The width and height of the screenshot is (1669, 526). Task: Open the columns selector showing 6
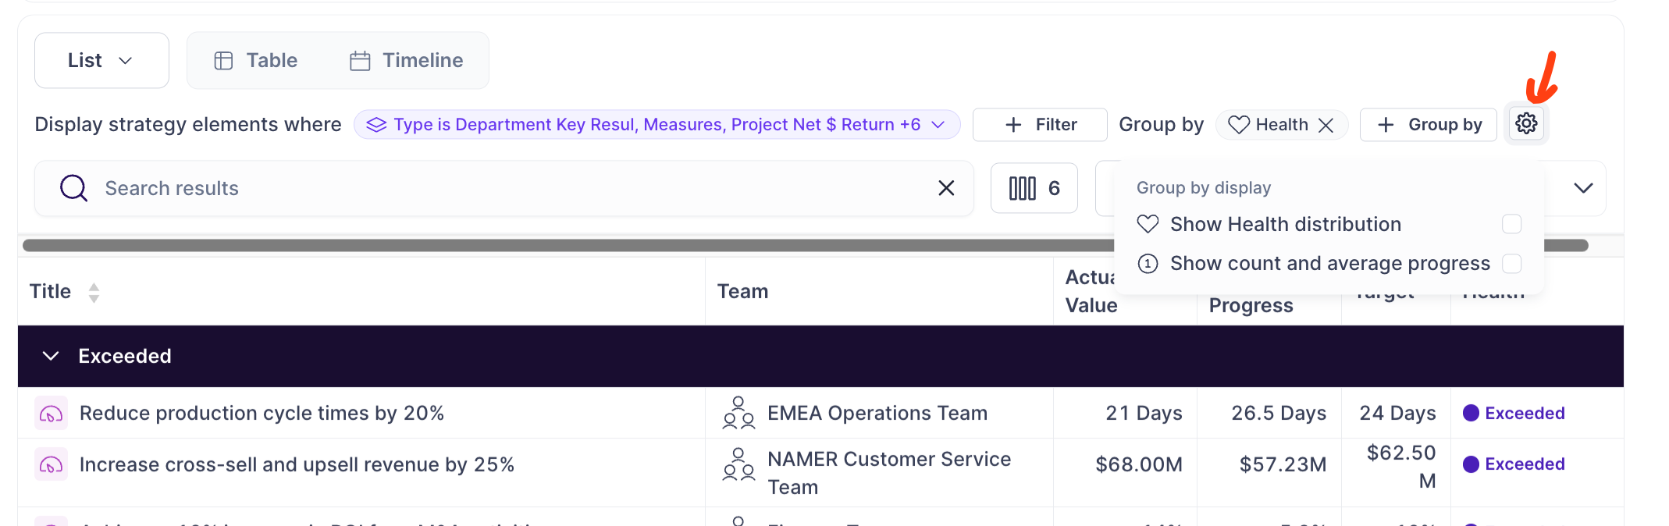click(x=1034, y=188)
